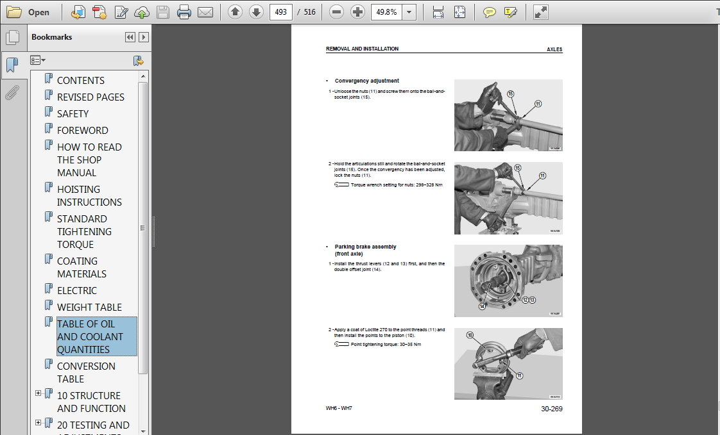The image size is (720, 435).
Task: Click the Add Sticky Note comment icon
Action: tap(490, 12)
